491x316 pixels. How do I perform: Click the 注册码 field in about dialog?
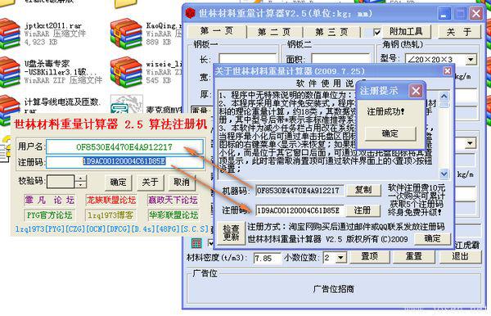[x=300, y=210]
